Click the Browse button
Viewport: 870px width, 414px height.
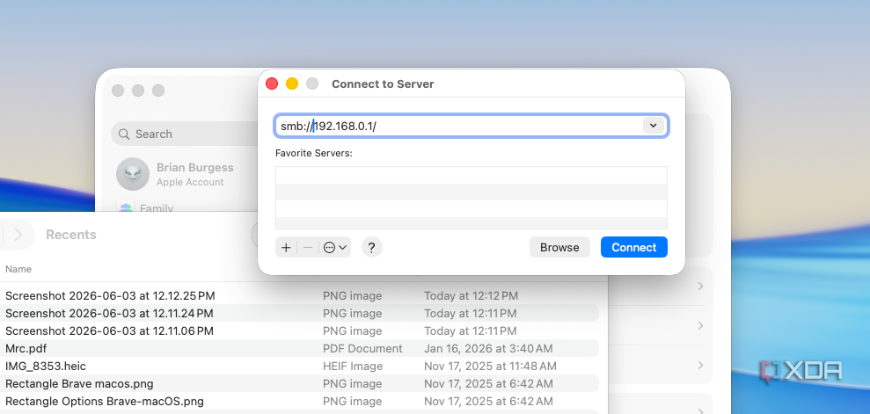point(559,247)
